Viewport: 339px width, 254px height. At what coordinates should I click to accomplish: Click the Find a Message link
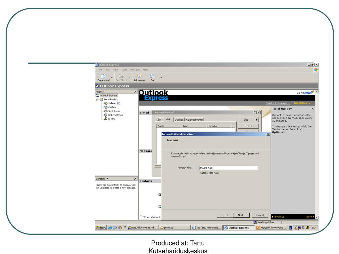pyautogui.click(x=278, y=103)
